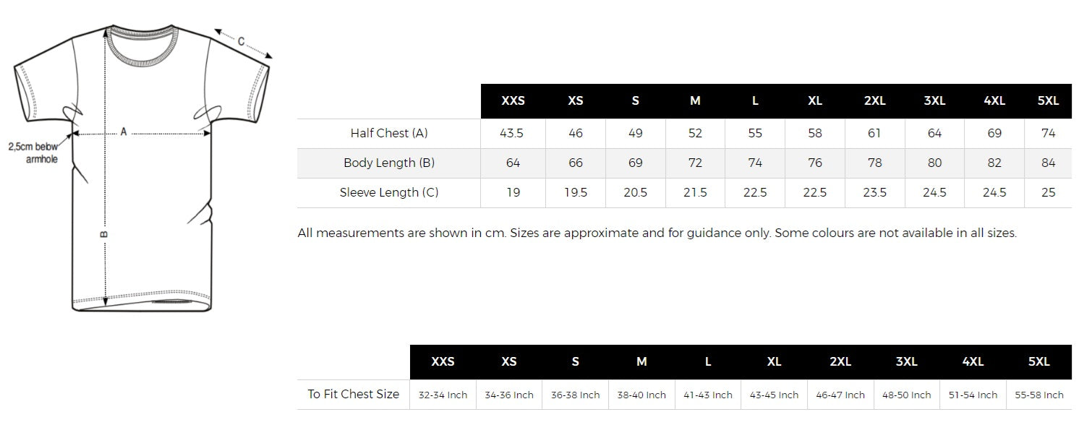Click the "2,5cm below armhole" annotation
This screenshot has height=438, width=1092.
pos(33,153)
